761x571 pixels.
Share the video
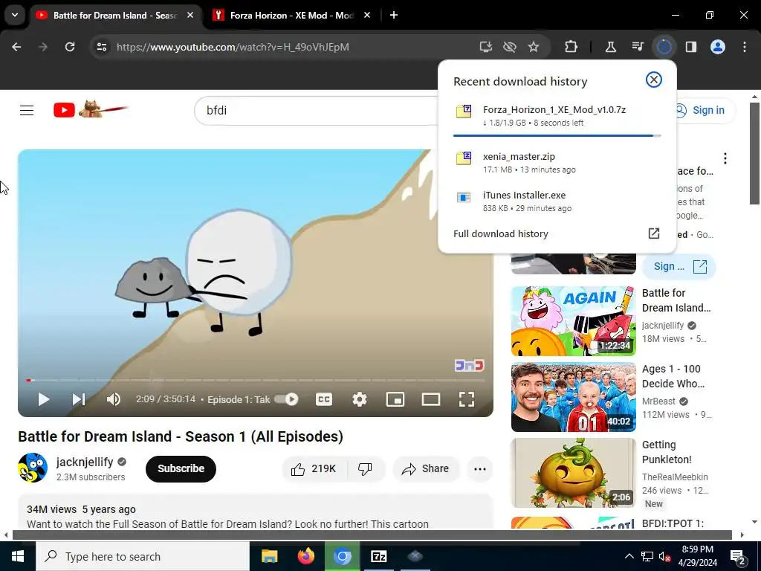click(425, 468)
